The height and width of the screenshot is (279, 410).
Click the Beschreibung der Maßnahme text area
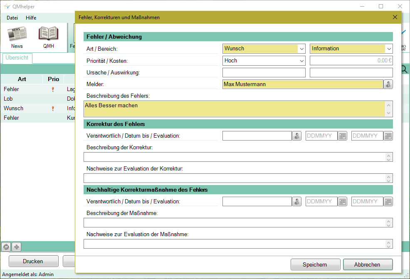pyautogui.click(x=238, y=223)
